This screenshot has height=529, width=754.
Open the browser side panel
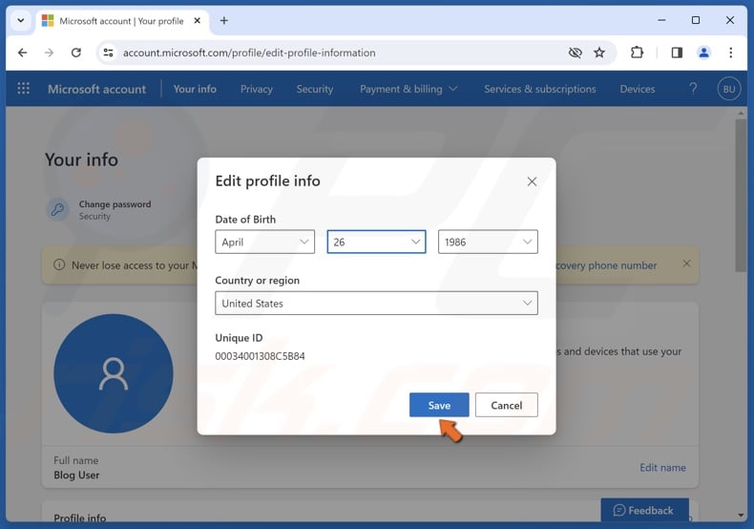coord(677,53)
